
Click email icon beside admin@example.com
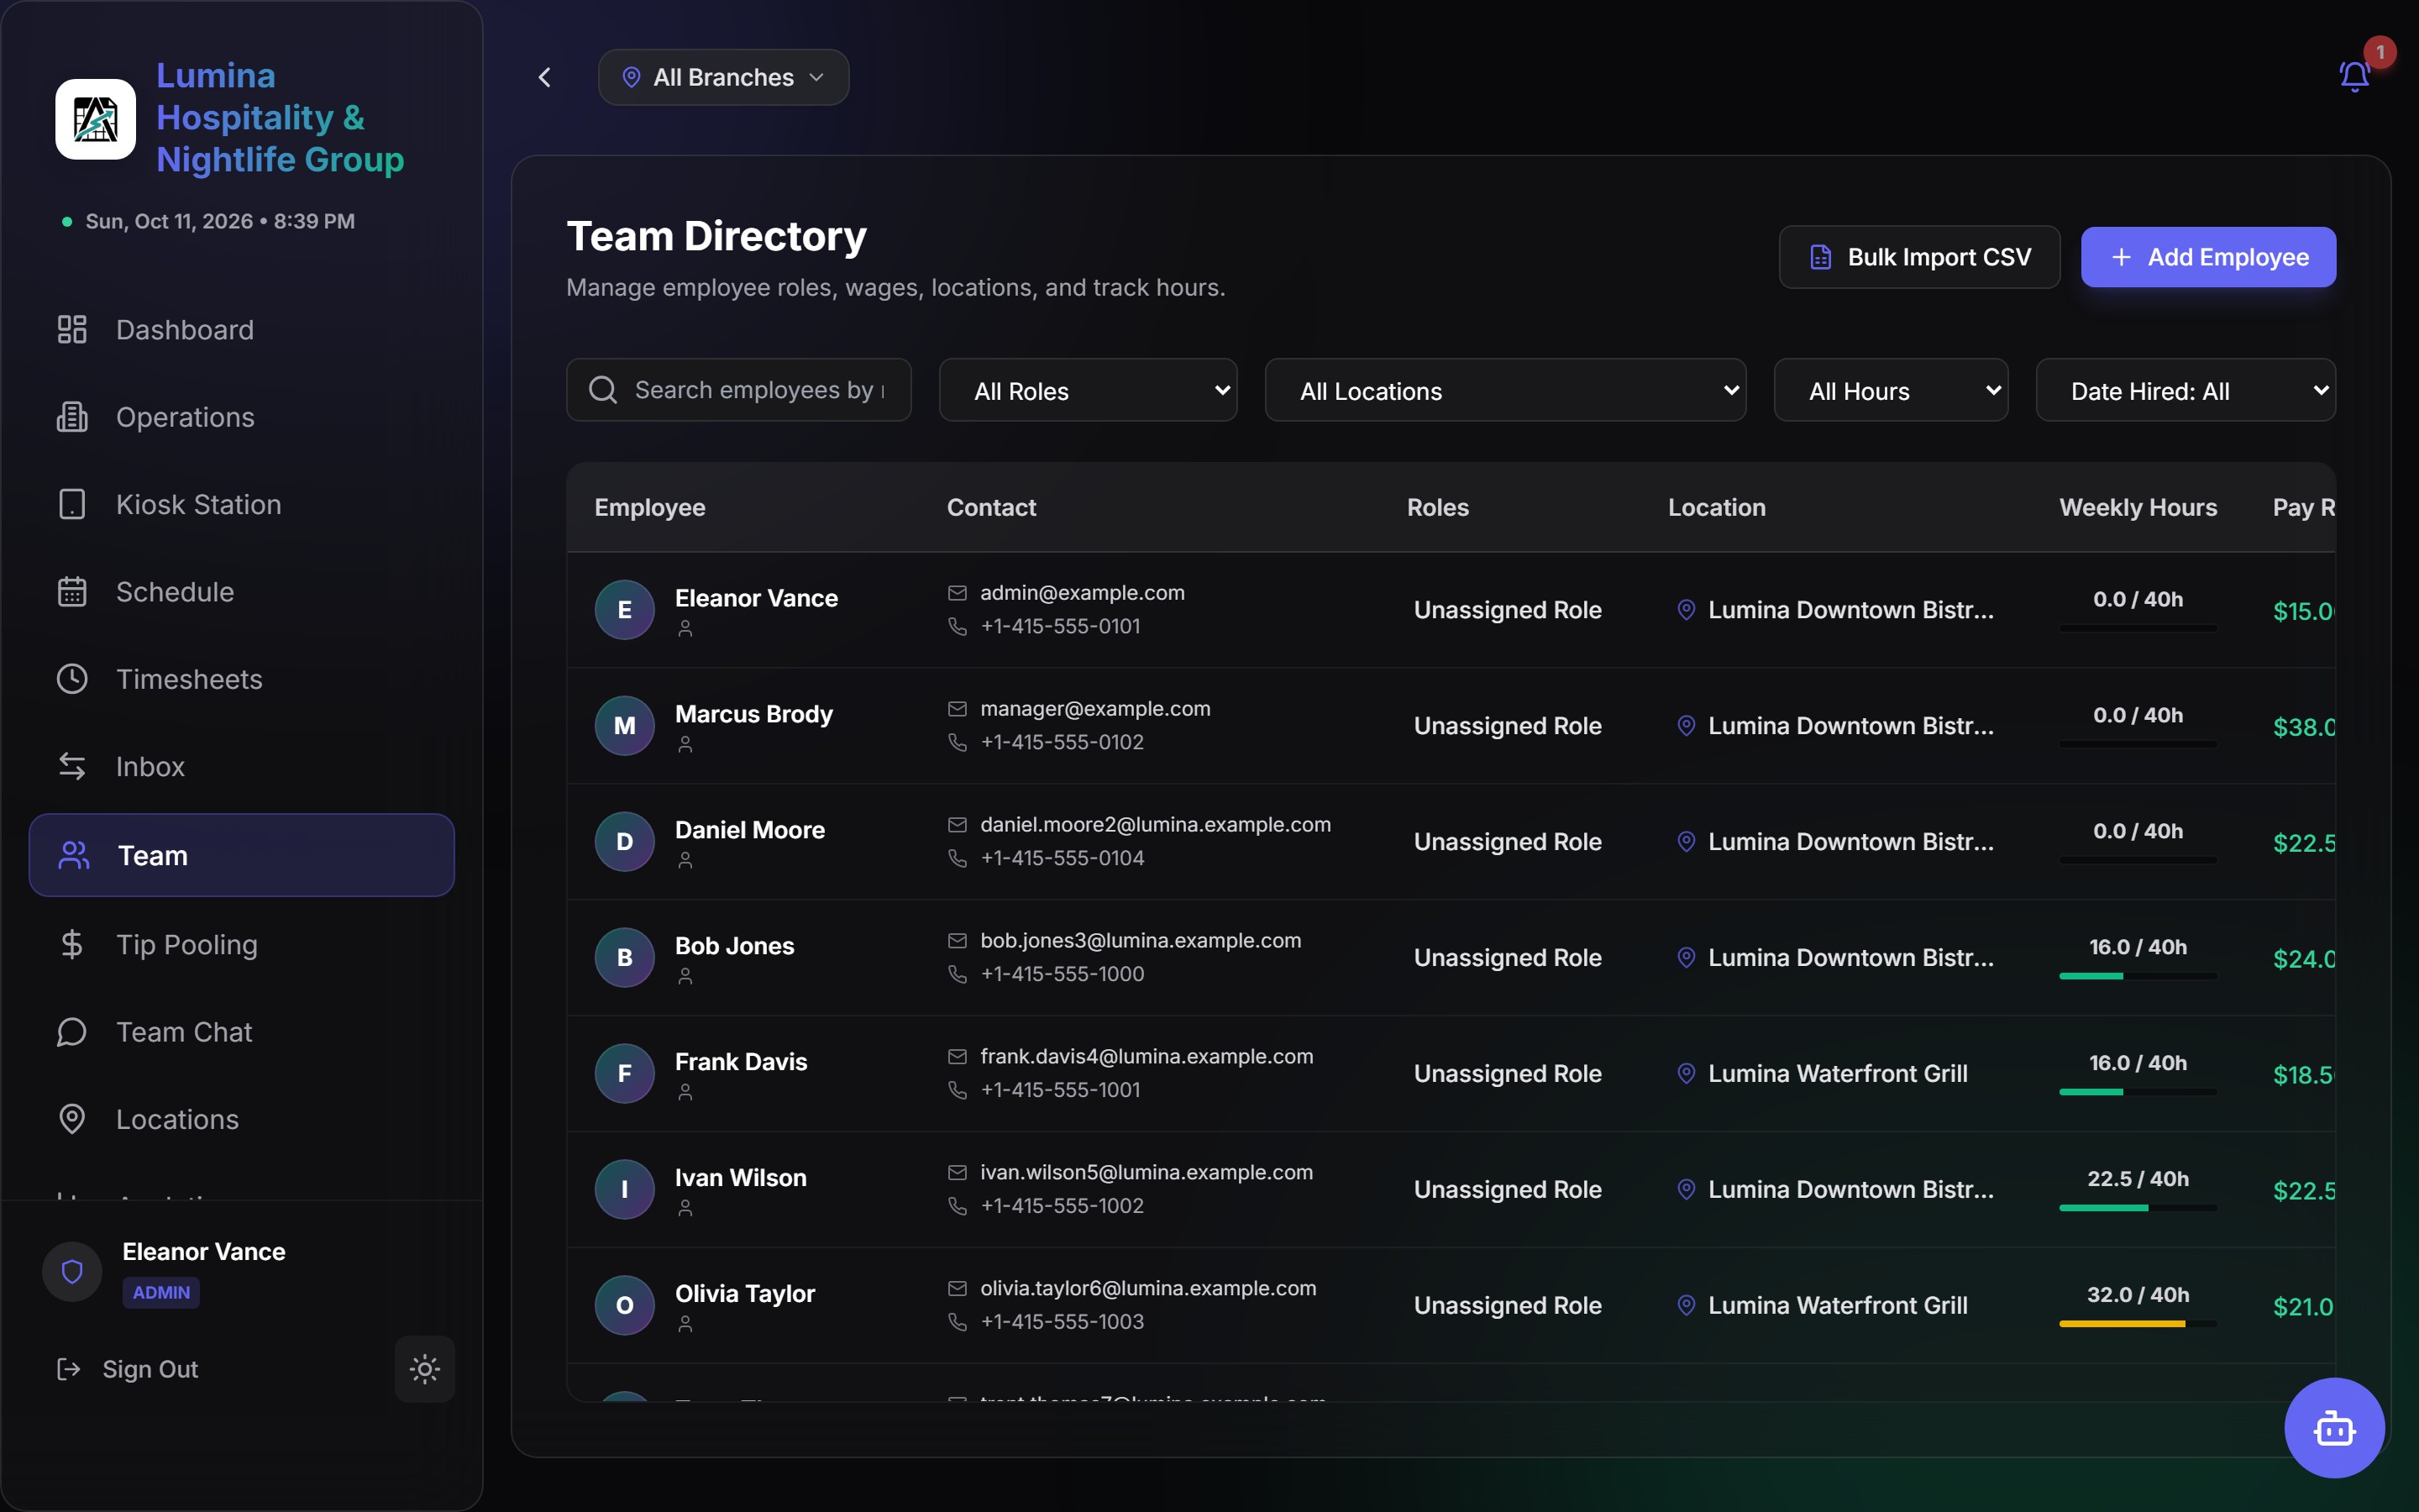pyautogui.click(x=958, y=593)
